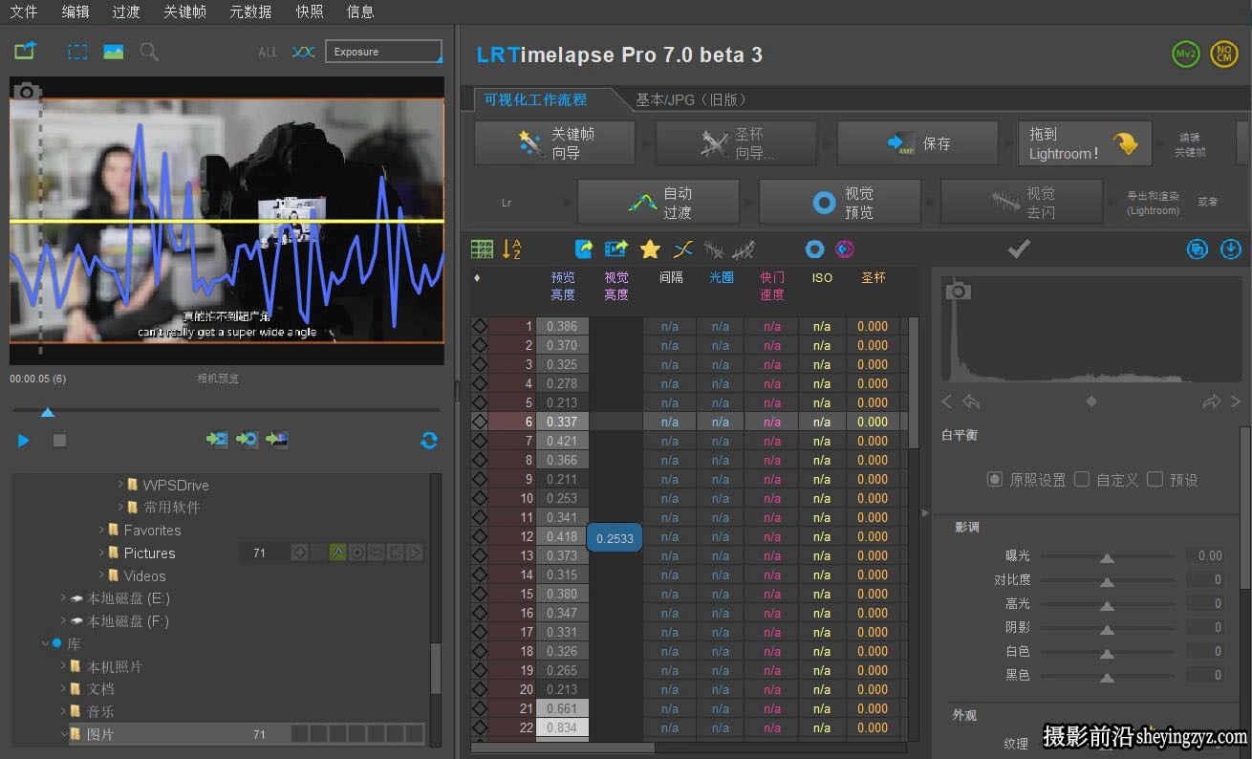Screen dimensions: 1252x759
Task: Click the 视觉预览 button
Action: click(840, 203)
